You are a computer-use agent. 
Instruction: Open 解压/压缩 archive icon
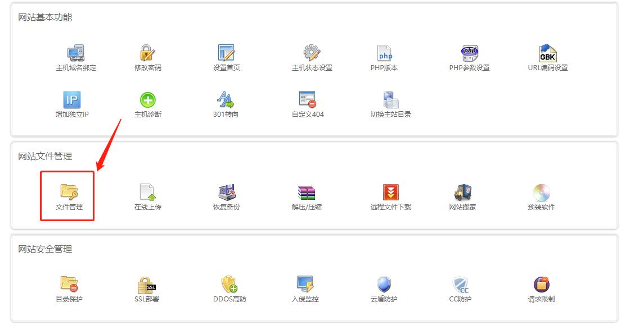[307, 193]
